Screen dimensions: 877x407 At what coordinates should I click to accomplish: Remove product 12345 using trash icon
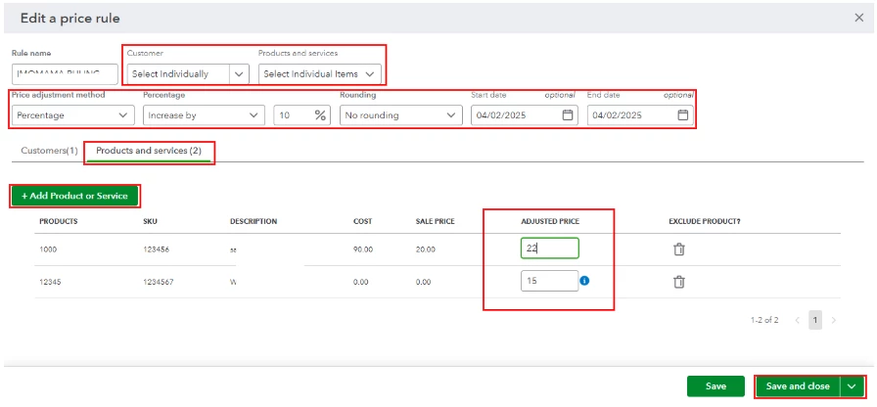tap(678, 282)
